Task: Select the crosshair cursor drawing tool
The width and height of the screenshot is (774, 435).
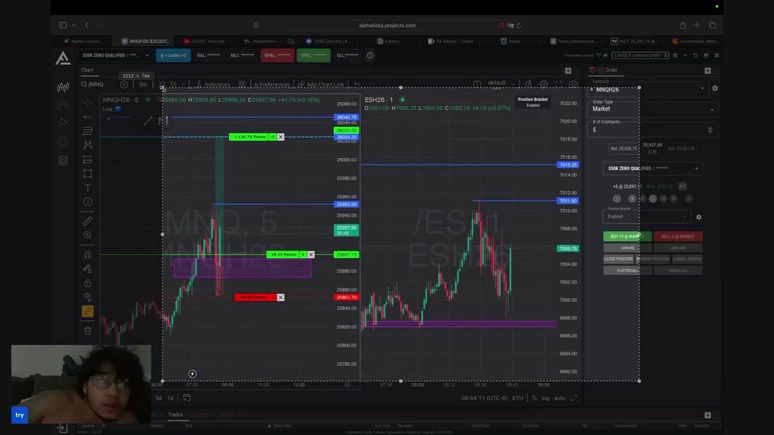Action: [88, 101]
